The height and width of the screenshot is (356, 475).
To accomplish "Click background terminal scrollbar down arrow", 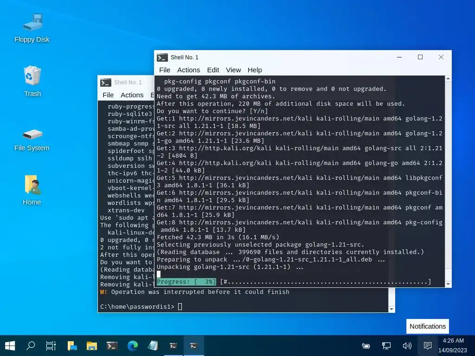I will pos(392,309).
